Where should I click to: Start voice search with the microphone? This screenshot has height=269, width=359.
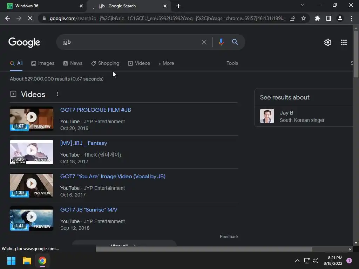221,42
